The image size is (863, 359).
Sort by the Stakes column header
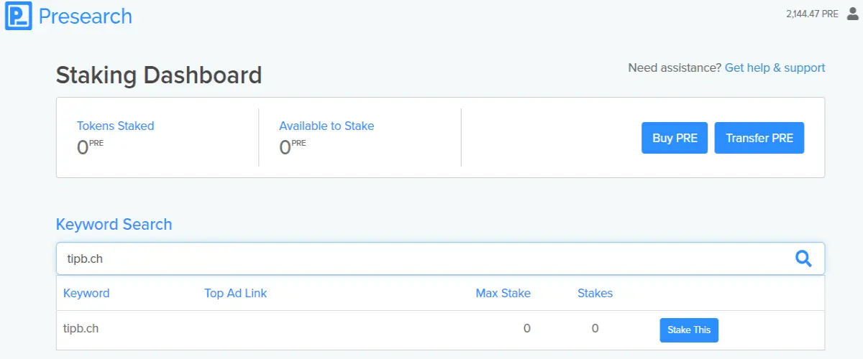(595, 293)
